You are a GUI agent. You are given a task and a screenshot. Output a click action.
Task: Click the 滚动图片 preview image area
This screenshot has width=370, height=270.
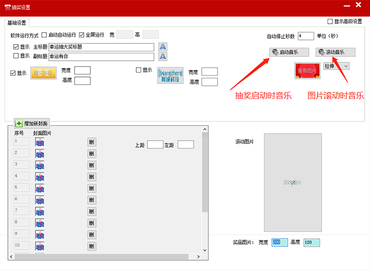click(292, 183)
